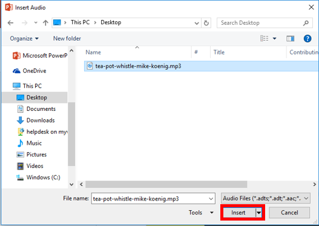319x226 pixels.
Task: Toggle the preview pane
Action: (291, 39)
